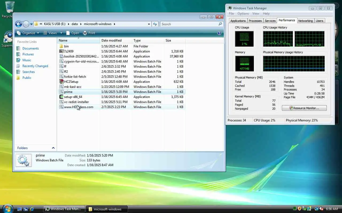The height and width of the screenshot is (213, 342).
Task: Click the CPU Usage meter
Action: 244,39
